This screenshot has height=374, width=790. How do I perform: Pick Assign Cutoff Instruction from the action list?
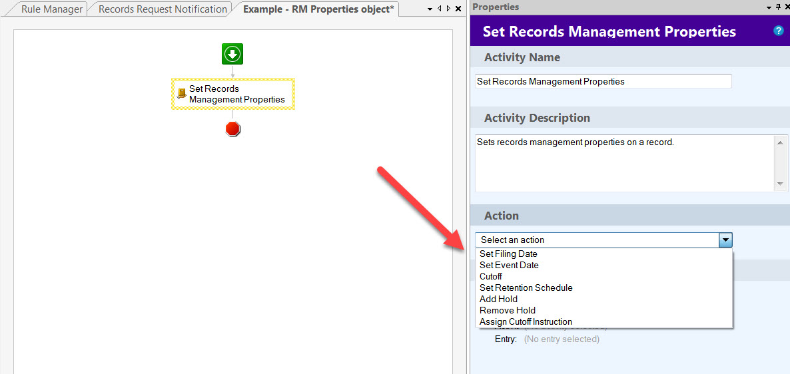point(526,321)
